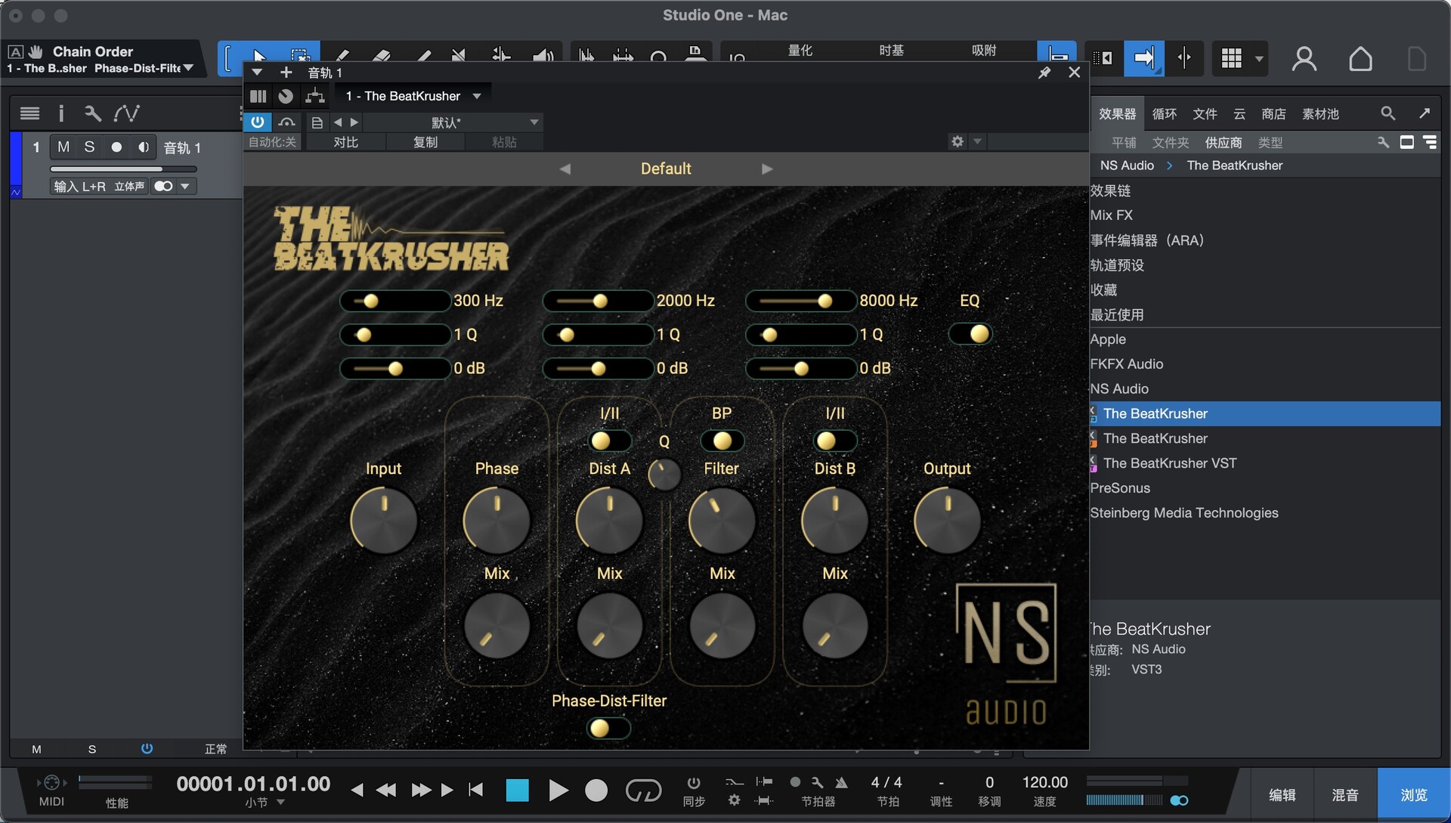Click the Record button in transport
Viewport: 1451px width, 823px height.
(596, 791)
